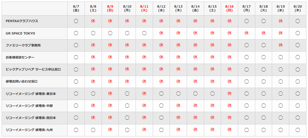
Task: Select the ピックアップリペア サービス申込窓口 row label
Action: [x=33, y=70]
